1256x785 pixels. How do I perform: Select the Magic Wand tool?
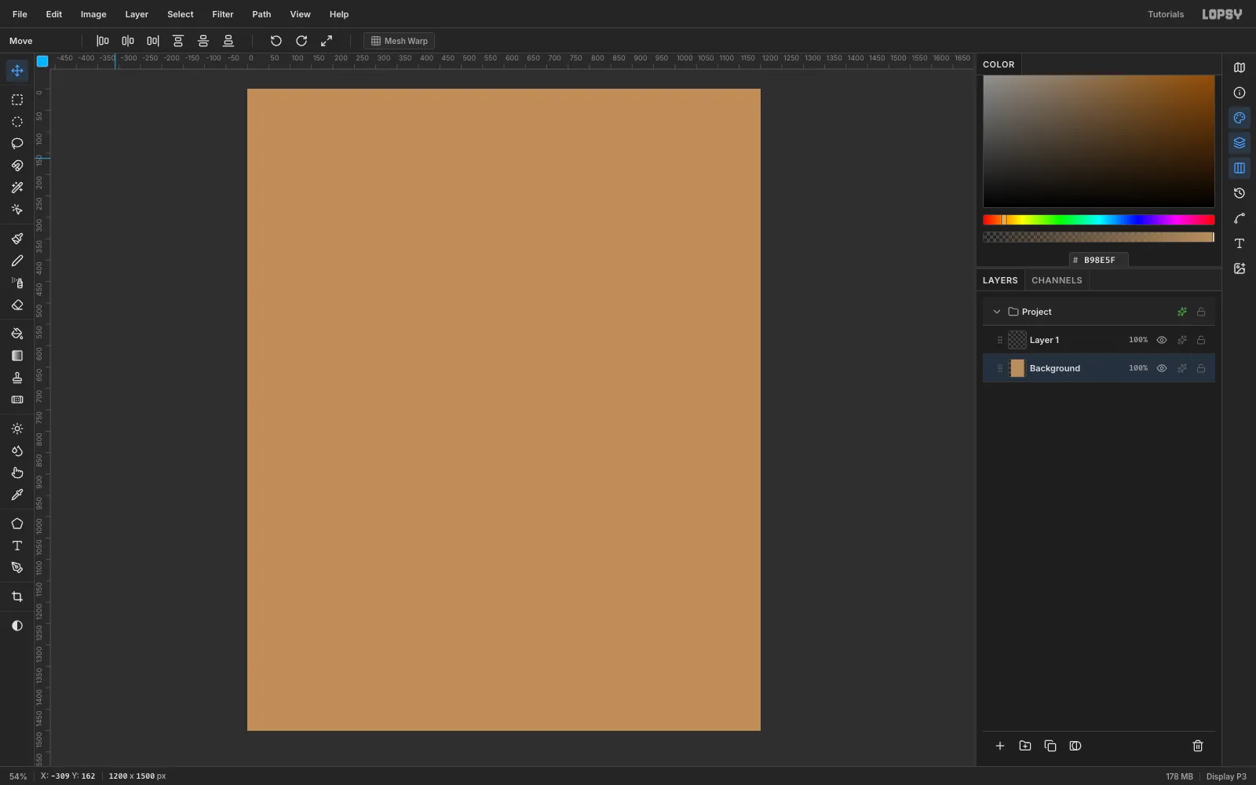[x=17, y=188]
